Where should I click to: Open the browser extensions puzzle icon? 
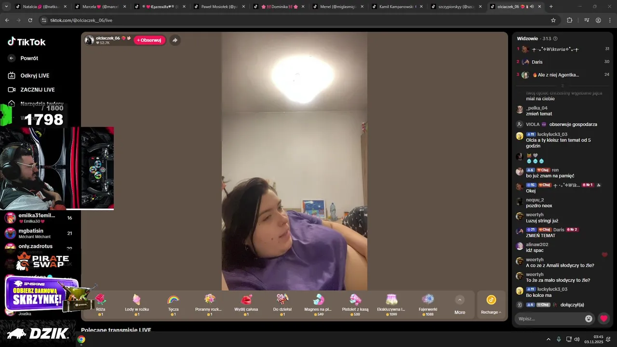570,20
